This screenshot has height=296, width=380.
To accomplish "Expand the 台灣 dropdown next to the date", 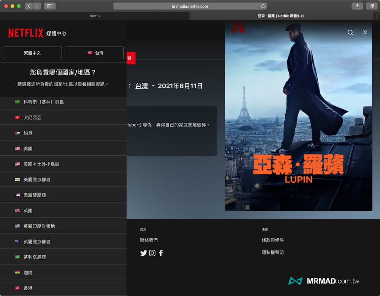I will (x=144, y=86).
